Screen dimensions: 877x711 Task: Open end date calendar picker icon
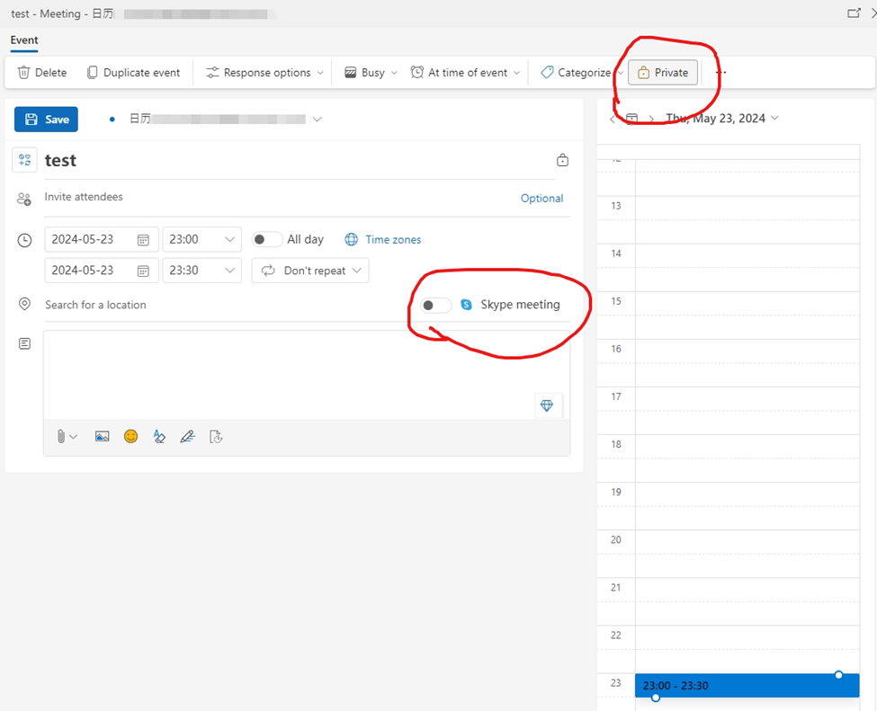(x=143, y=271)
